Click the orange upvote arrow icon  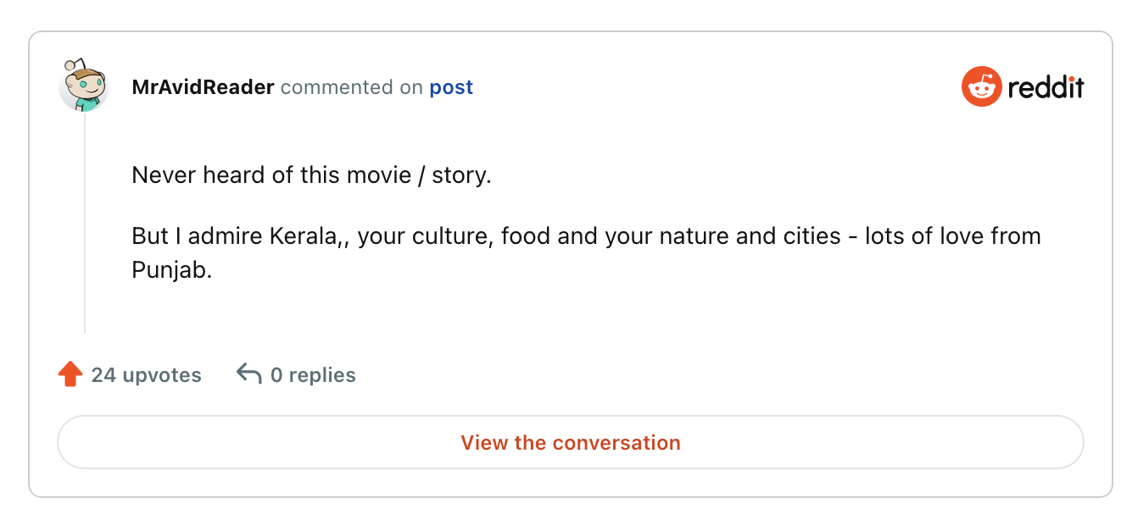(70, 374)
